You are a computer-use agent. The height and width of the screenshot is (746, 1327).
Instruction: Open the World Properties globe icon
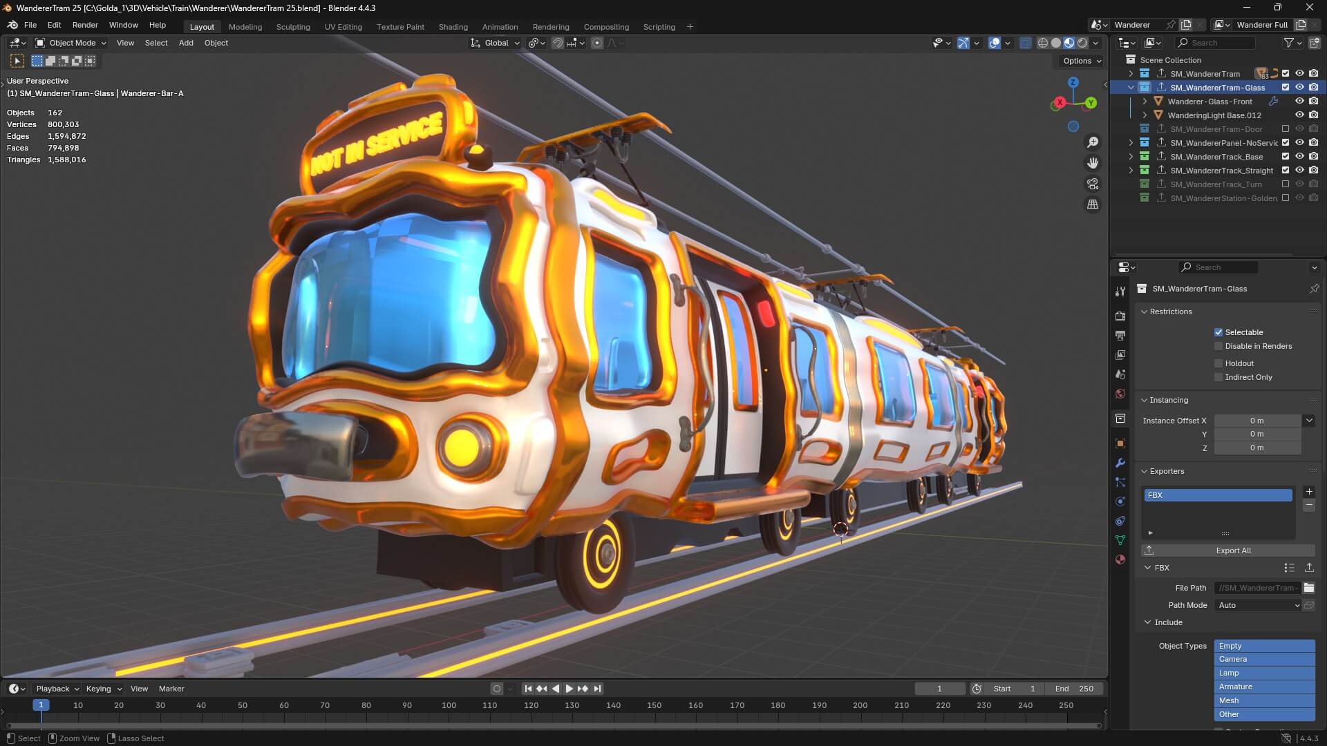coord(1120,394)
